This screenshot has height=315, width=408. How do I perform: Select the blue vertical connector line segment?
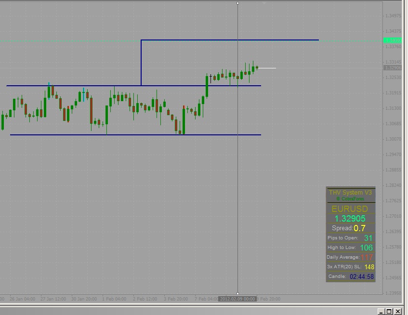pyautogui.click(x=141, y=63)
